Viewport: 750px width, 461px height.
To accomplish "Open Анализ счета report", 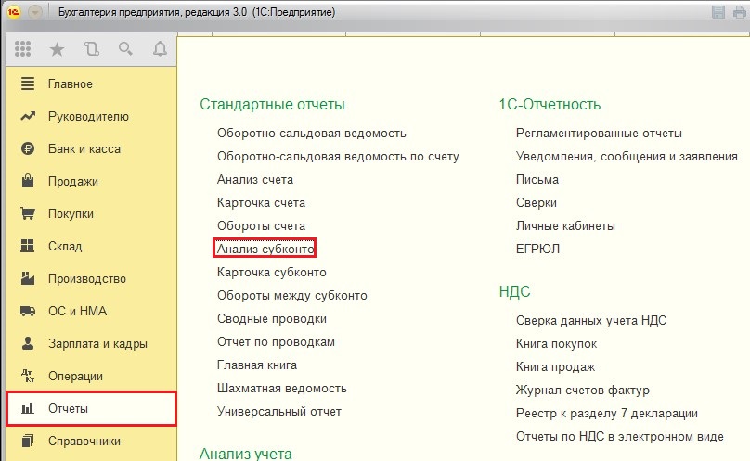I will pos(255,179).
